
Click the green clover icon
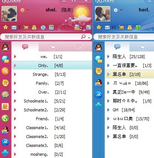click(x=138, y=27)
